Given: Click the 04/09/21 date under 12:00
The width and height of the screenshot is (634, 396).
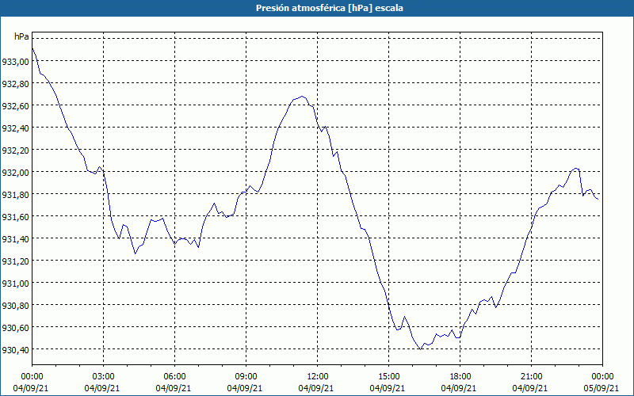Looking at the screenshot, I should point(316,388).
